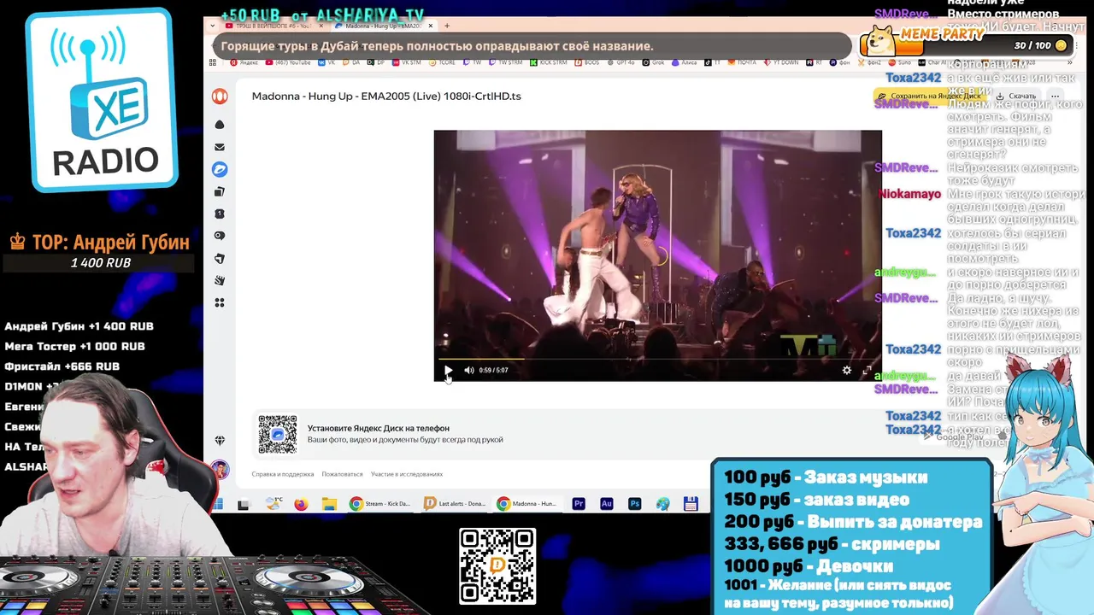The height and width of the screenshot is (615, 1094).
Task: Open floppy disk app on taskbar
Action: (691, 504)
